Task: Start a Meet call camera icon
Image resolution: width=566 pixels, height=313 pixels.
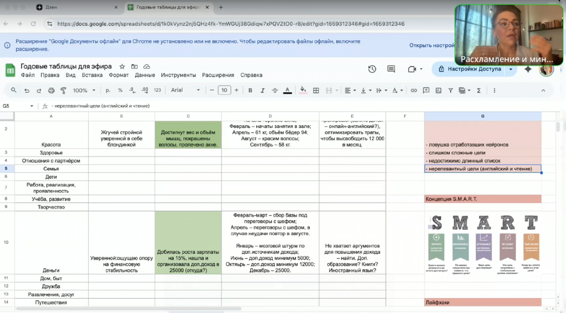Action: [x=412, y=69]
